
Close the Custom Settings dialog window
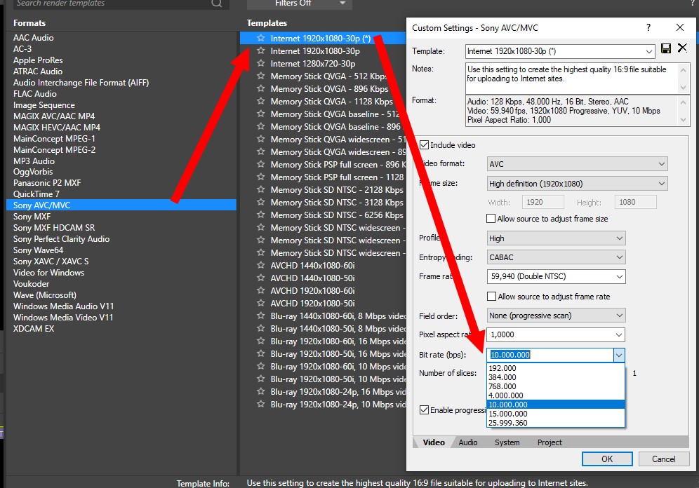click(680, 27)
